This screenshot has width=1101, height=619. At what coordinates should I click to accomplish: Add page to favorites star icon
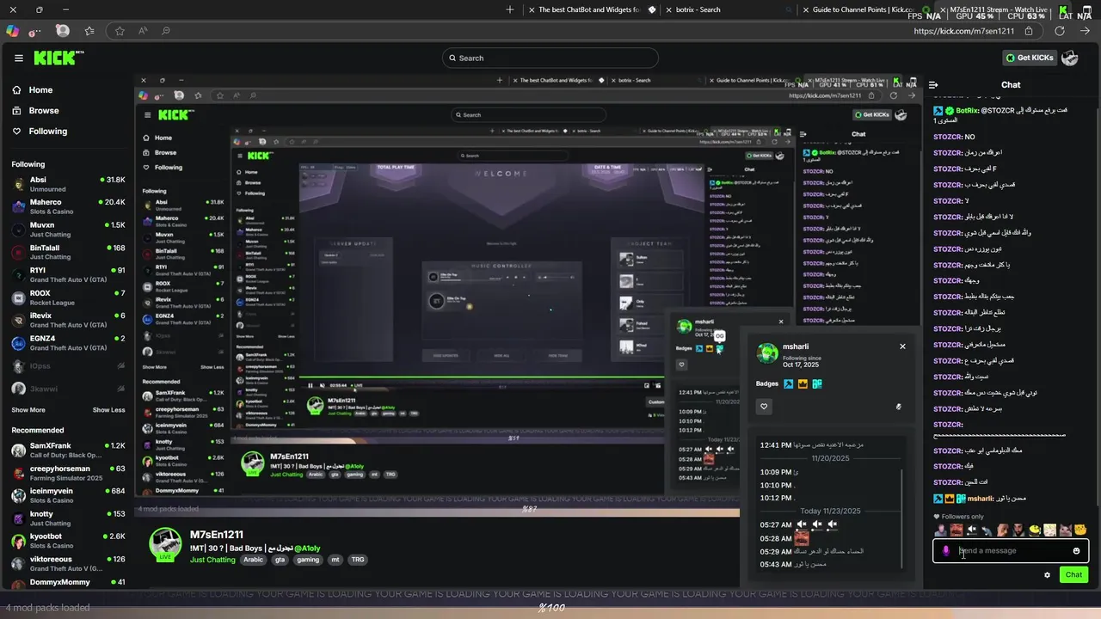[120, 31]
